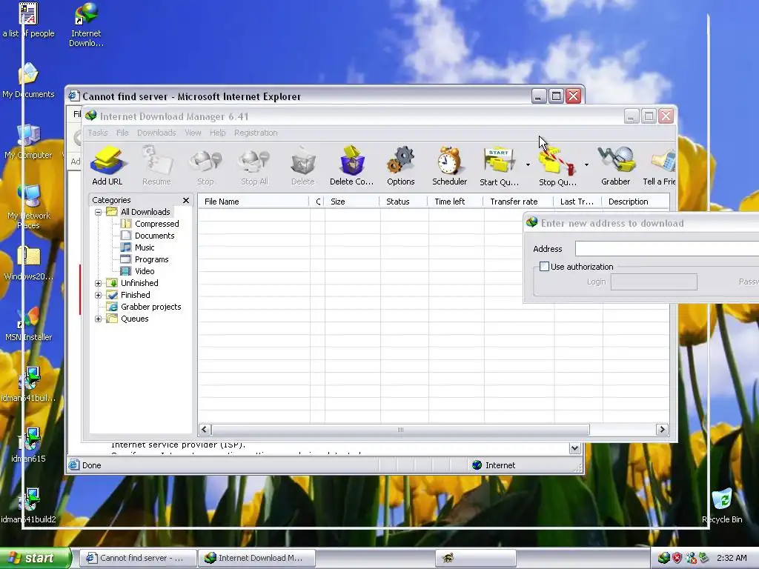Click the Tell a Friend icon
Image resolution: width=759 pixels, height=569 pixels.
point(659,166)
